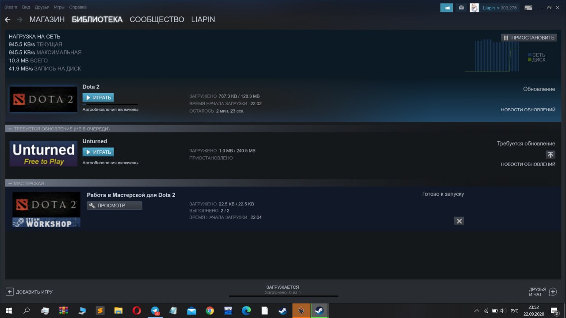Viewport: 566px width, 318px height.
Task: Go to the СООБЩЕСТВО tab
Action: click(157, 20)
